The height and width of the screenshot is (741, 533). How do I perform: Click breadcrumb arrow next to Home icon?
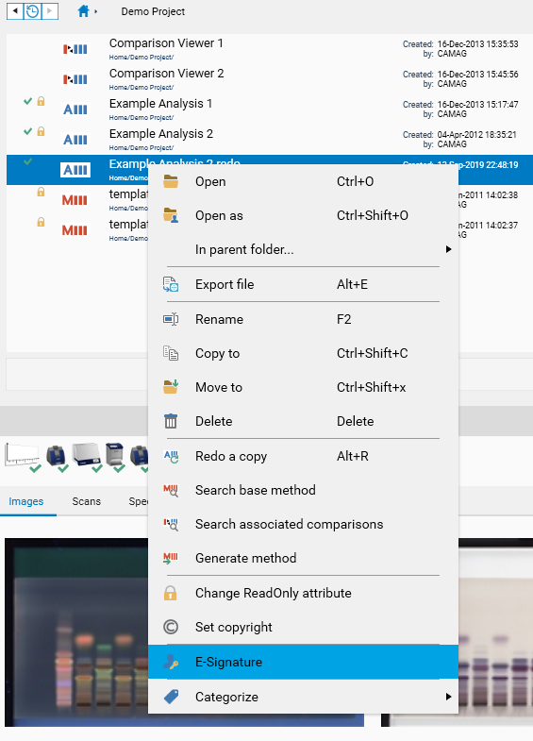tap(96, 11)
